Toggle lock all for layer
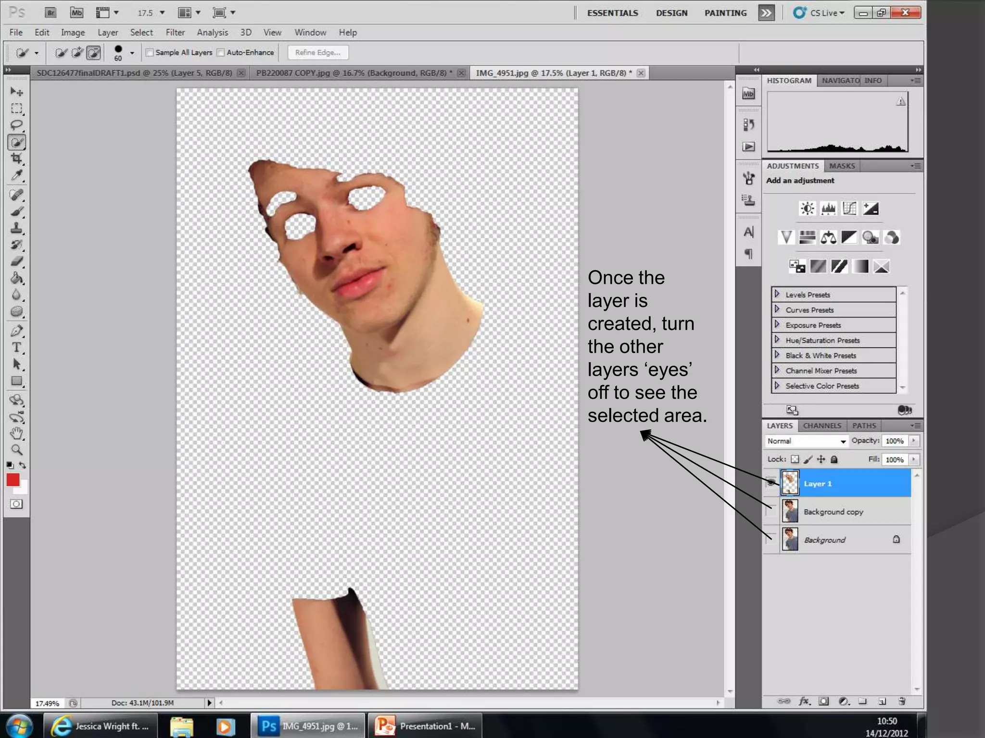 (x=834, y=459)
